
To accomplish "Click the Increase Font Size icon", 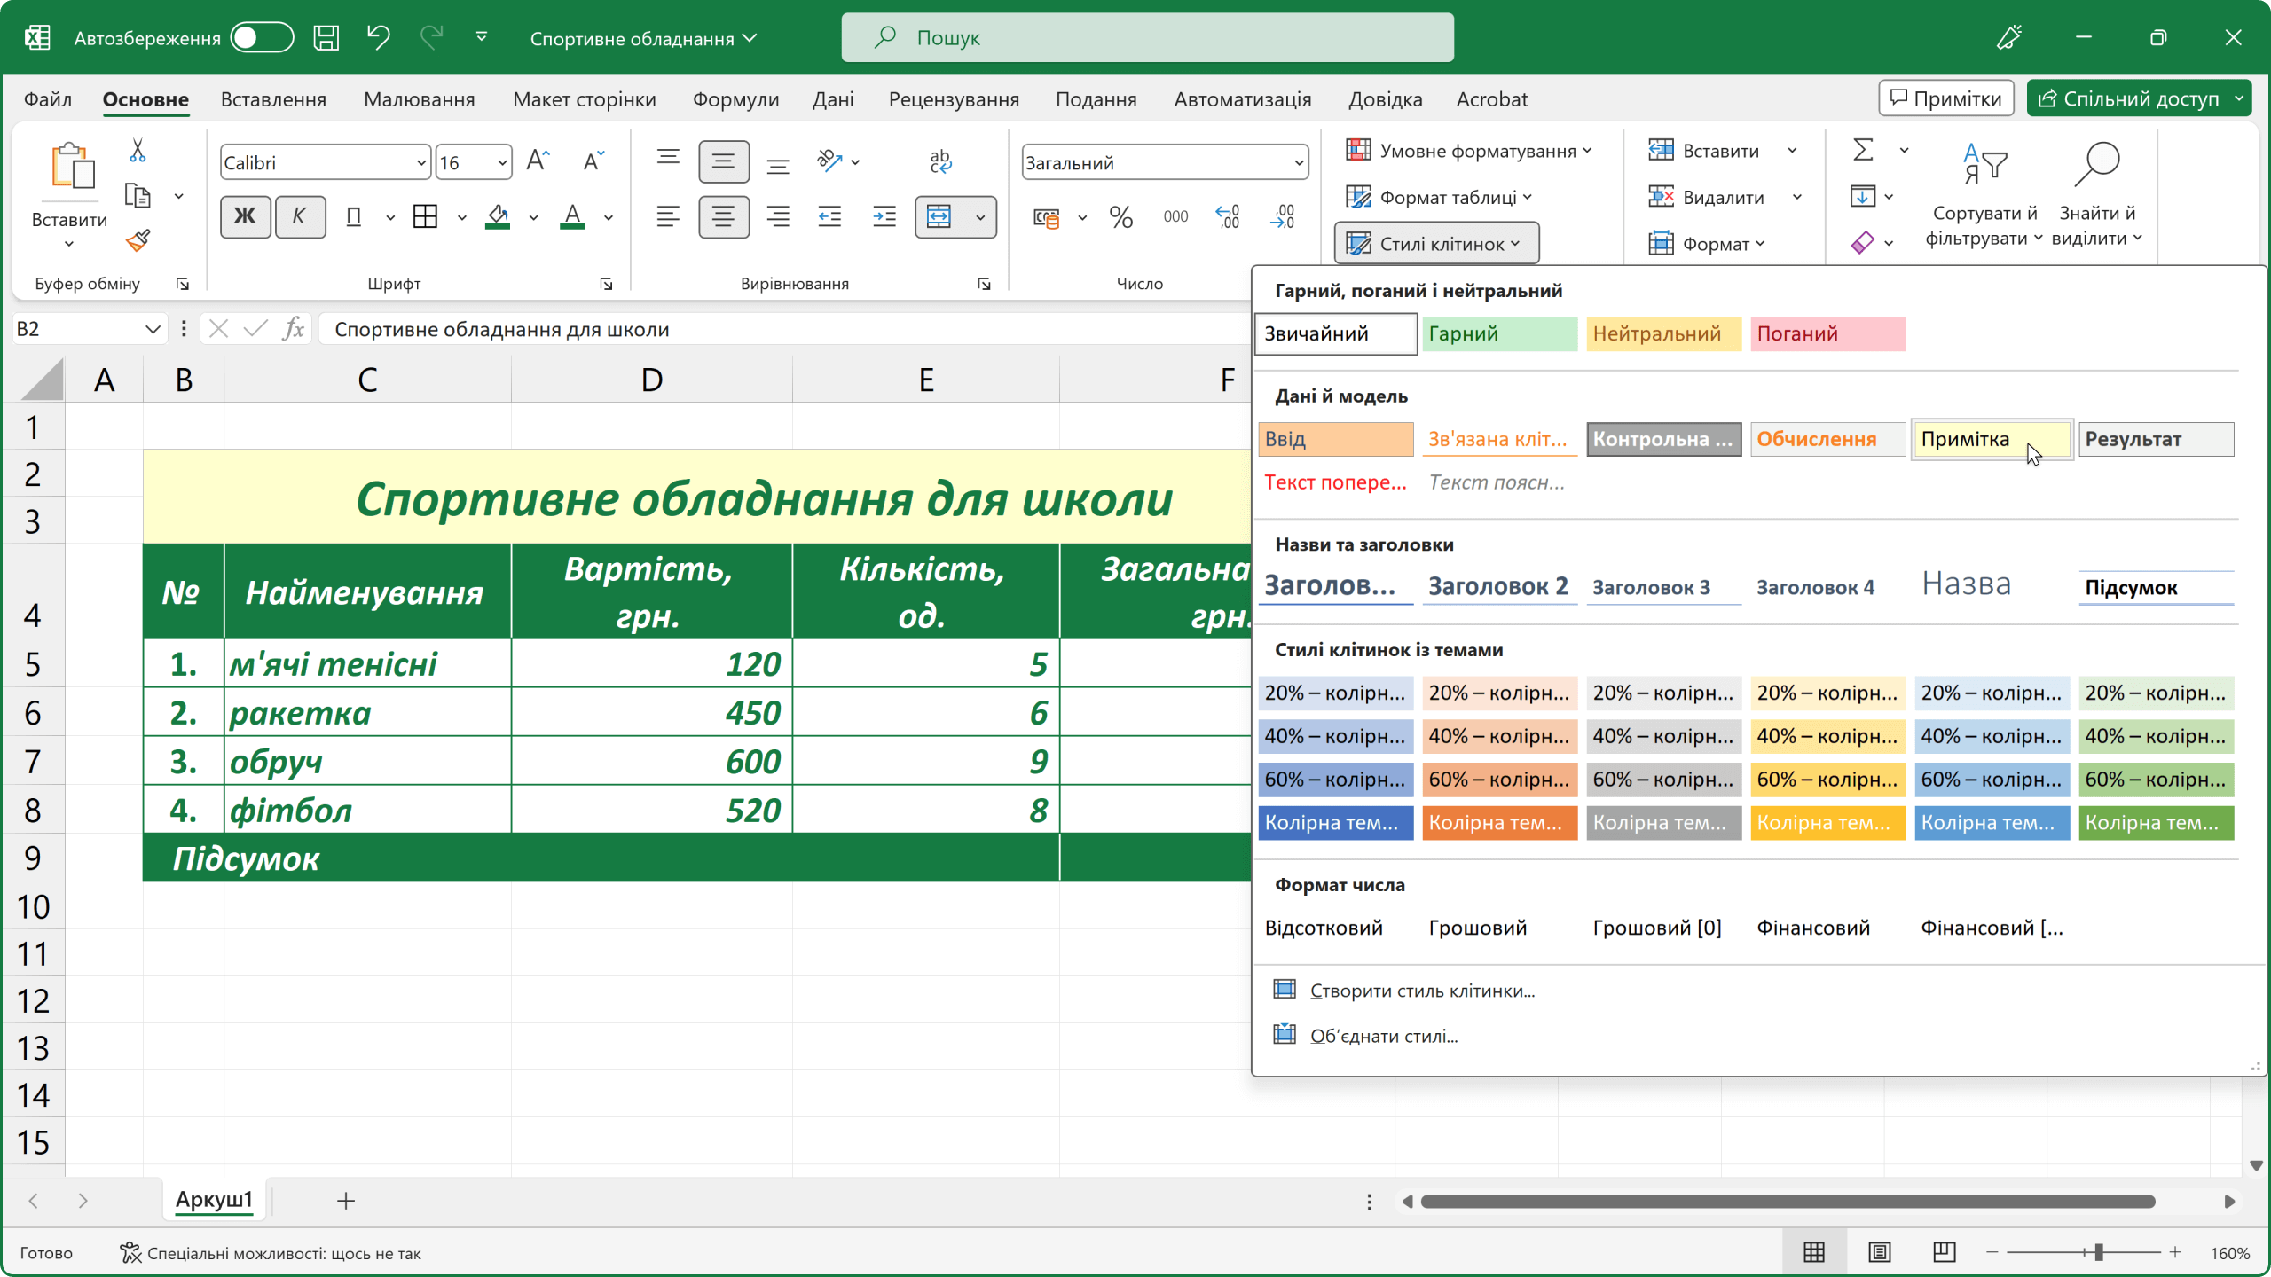I will (538, 161).
